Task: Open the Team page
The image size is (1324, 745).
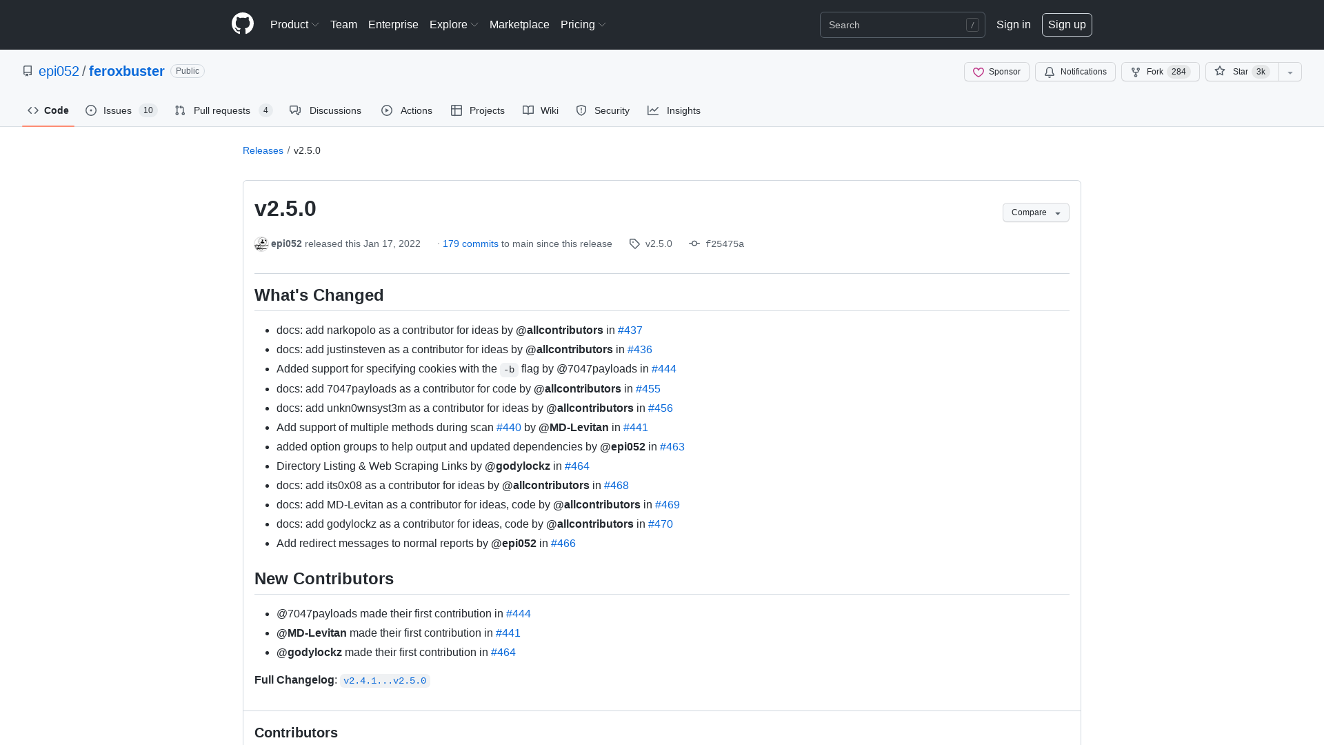Action: (x=343, y=25)
